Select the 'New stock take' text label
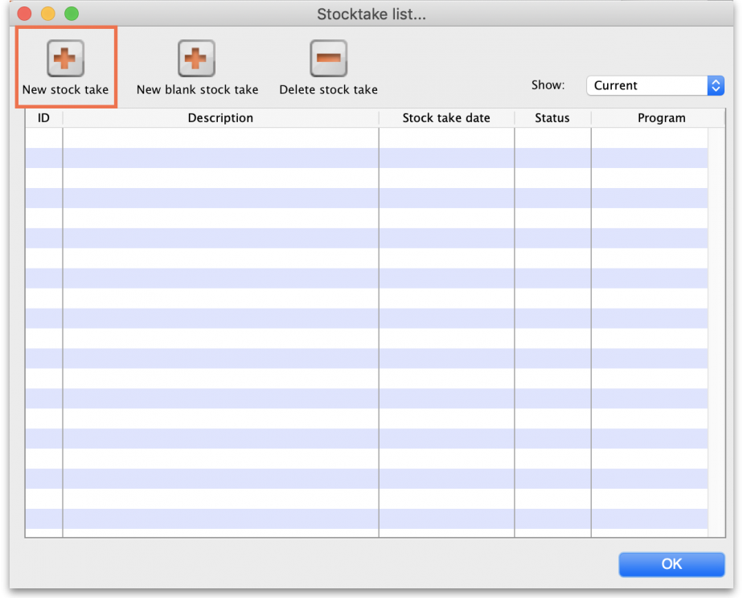 tap(65, 90)
